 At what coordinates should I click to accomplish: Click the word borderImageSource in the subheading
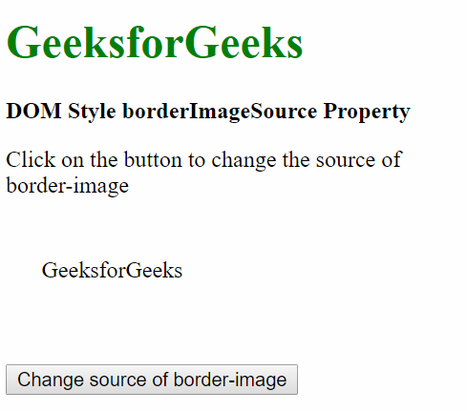coord(220,112)
